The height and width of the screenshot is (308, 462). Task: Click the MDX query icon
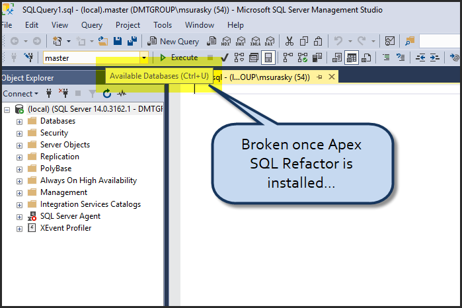tap(226, 41)
